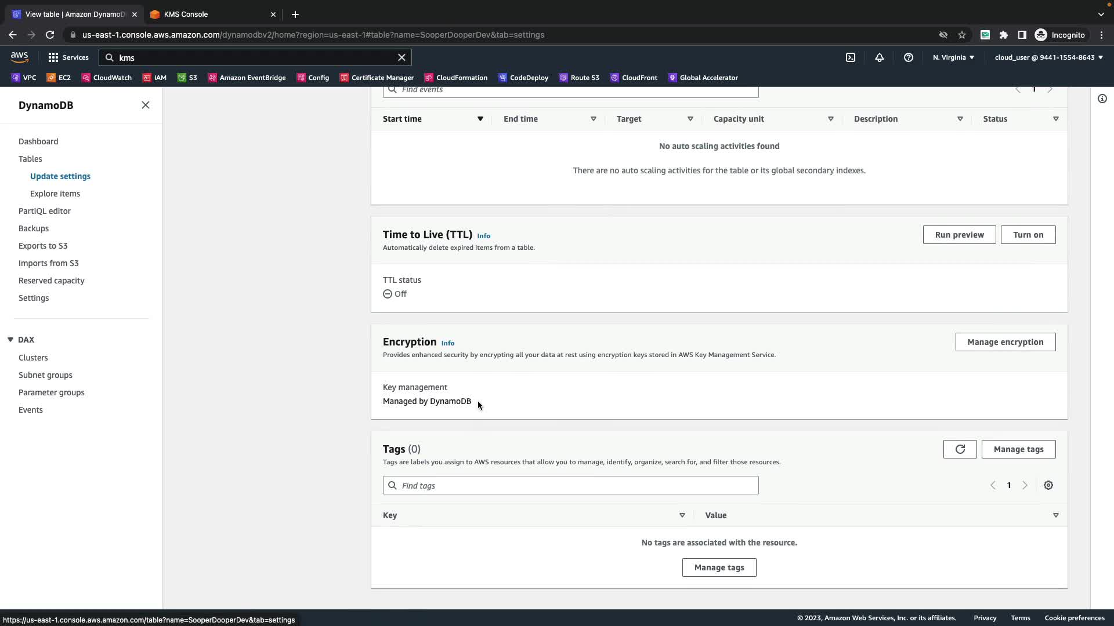
Task: Click the Manage encryption button
Action: coord(1005,342)
